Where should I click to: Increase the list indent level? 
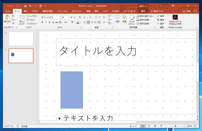(x=100, y=17)
